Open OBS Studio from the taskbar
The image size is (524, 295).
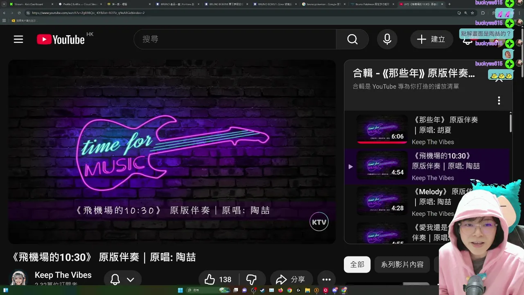coord(254,290)
